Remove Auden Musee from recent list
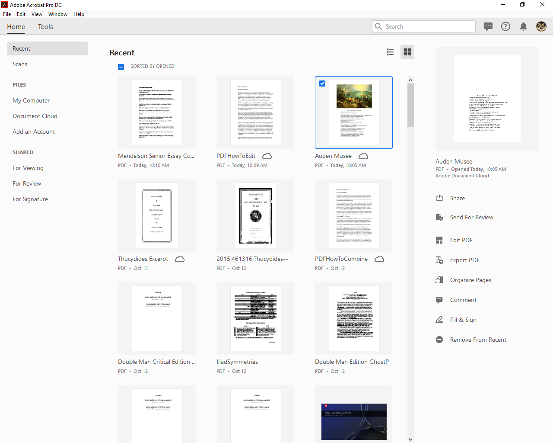 [478, 340]
